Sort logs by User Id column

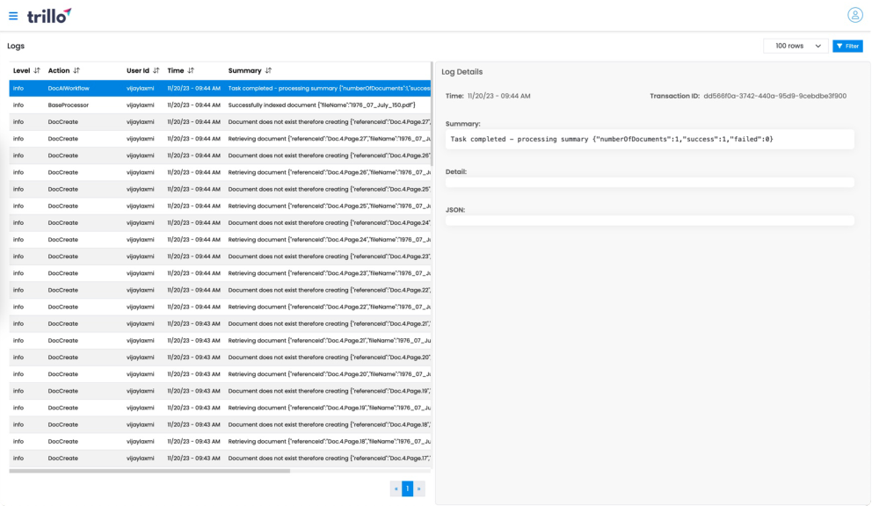click(x=156, y=70)
